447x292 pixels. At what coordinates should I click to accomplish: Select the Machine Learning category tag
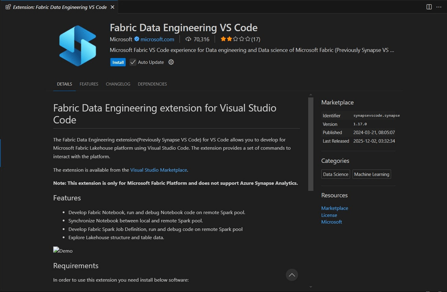[x=371, y=174]
